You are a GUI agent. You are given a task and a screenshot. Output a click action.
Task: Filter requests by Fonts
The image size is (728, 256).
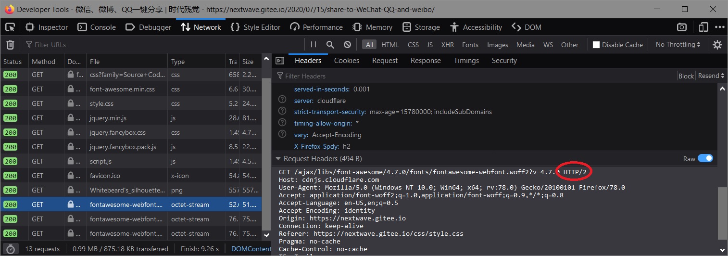470,45
